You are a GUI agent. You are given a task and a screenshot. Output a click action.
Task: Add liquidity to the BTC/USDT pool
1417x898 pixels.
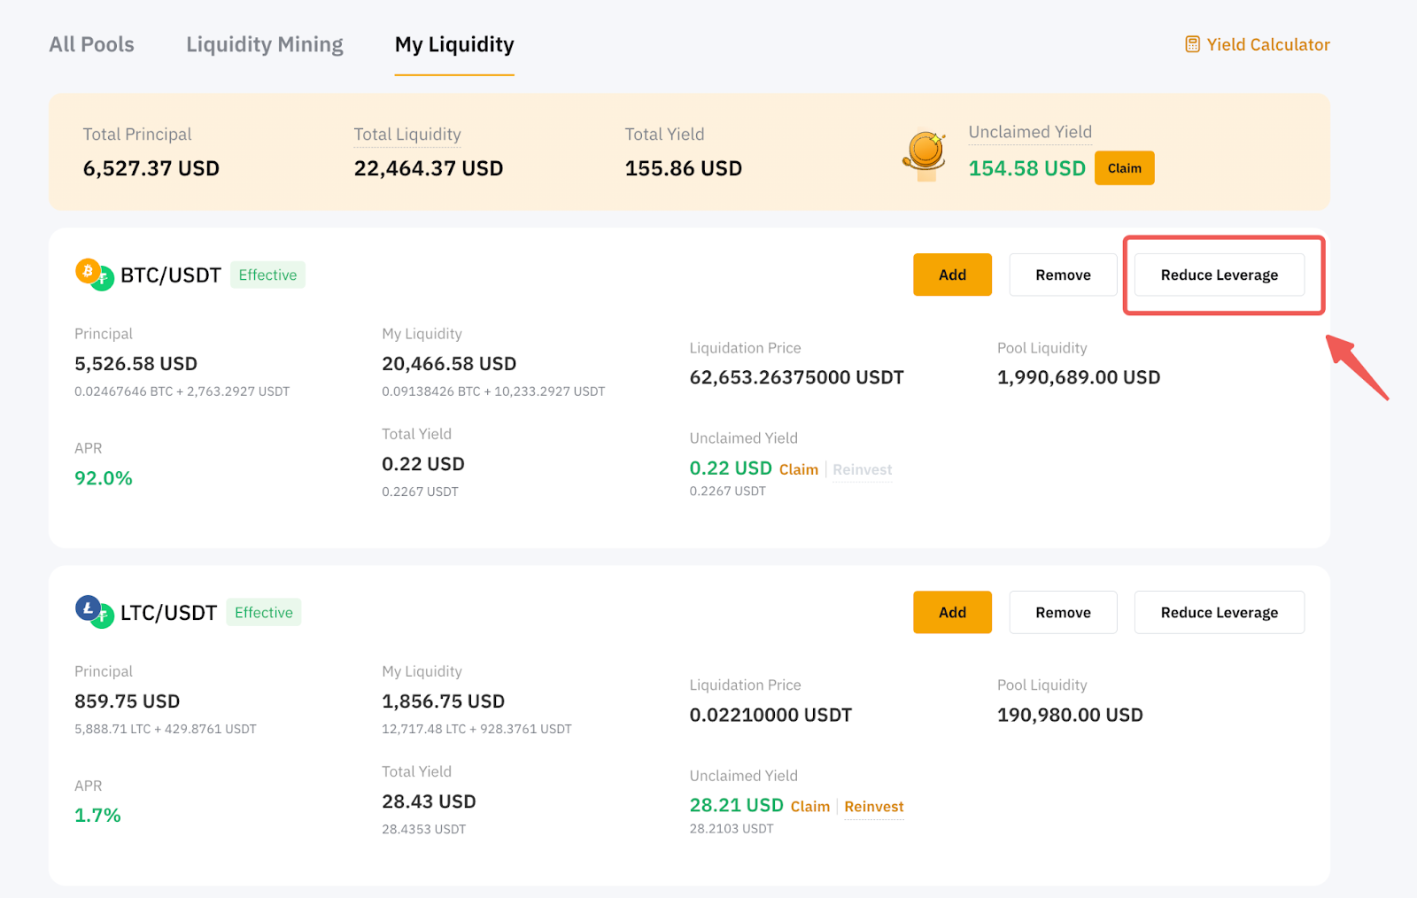point(952,275)
